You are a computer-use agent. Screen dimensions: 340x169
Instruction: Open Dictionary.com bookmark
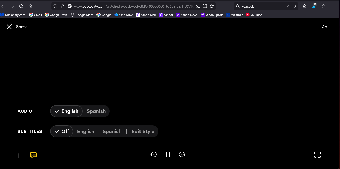pos(13,15)
